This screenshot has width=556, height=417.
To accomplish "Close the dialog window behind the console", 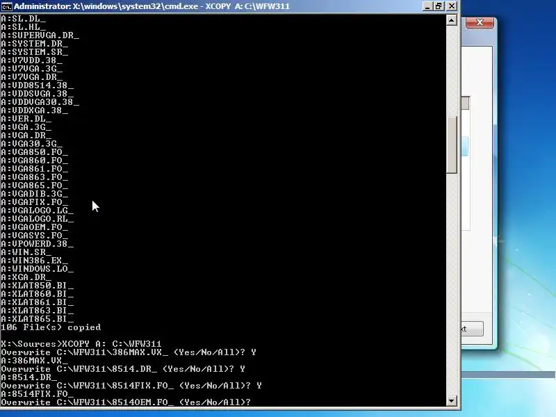I will 480,22.
